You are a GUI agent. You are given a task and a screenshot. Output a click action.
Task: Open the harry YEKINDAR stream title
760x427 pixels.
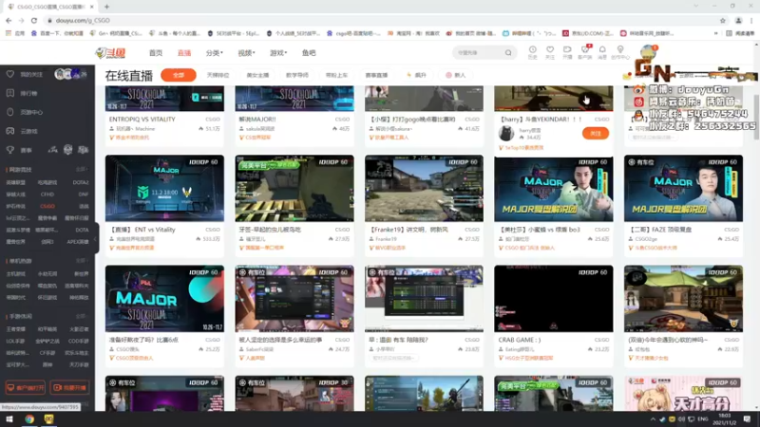540,120
